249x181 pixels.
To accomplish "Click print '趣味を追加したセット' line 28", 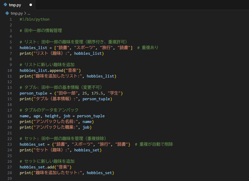I will [x=67, y=173].
